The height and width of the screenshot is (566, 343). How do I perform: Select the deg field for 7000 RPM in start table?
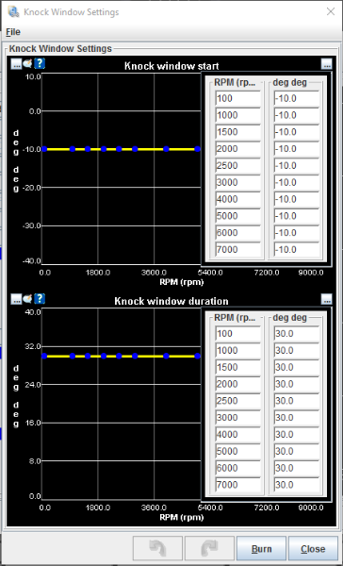pyautogui.click(x=297, y=249)
